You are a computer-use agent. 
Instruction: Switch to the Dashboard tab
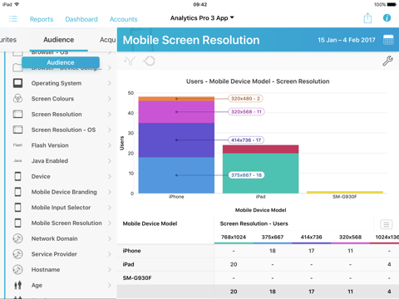[x=81, y=19]
